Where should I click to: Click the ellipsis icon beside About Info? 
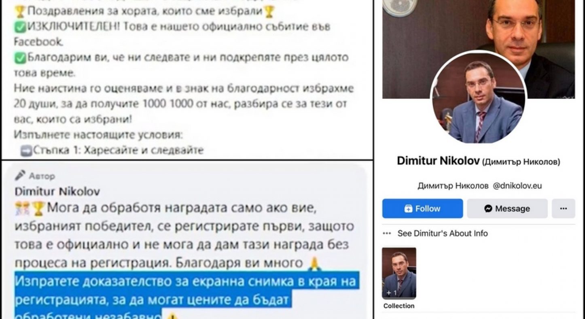(387, 233)
